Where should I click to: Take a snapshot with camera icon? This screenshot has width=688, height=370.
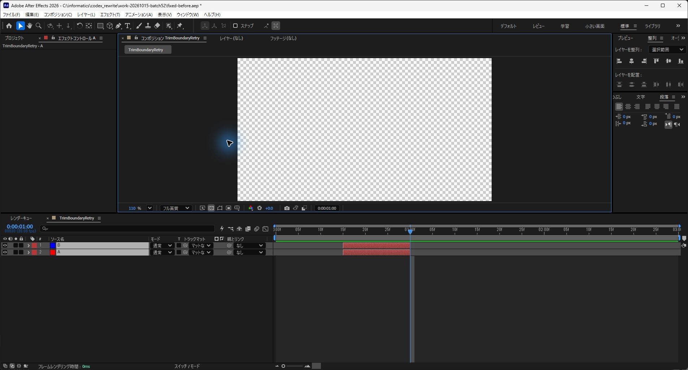tap(287, 208)
